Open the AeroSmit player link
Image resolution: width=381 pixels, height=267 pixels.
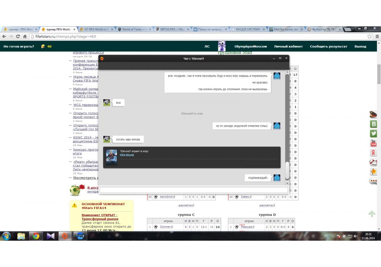167,197
